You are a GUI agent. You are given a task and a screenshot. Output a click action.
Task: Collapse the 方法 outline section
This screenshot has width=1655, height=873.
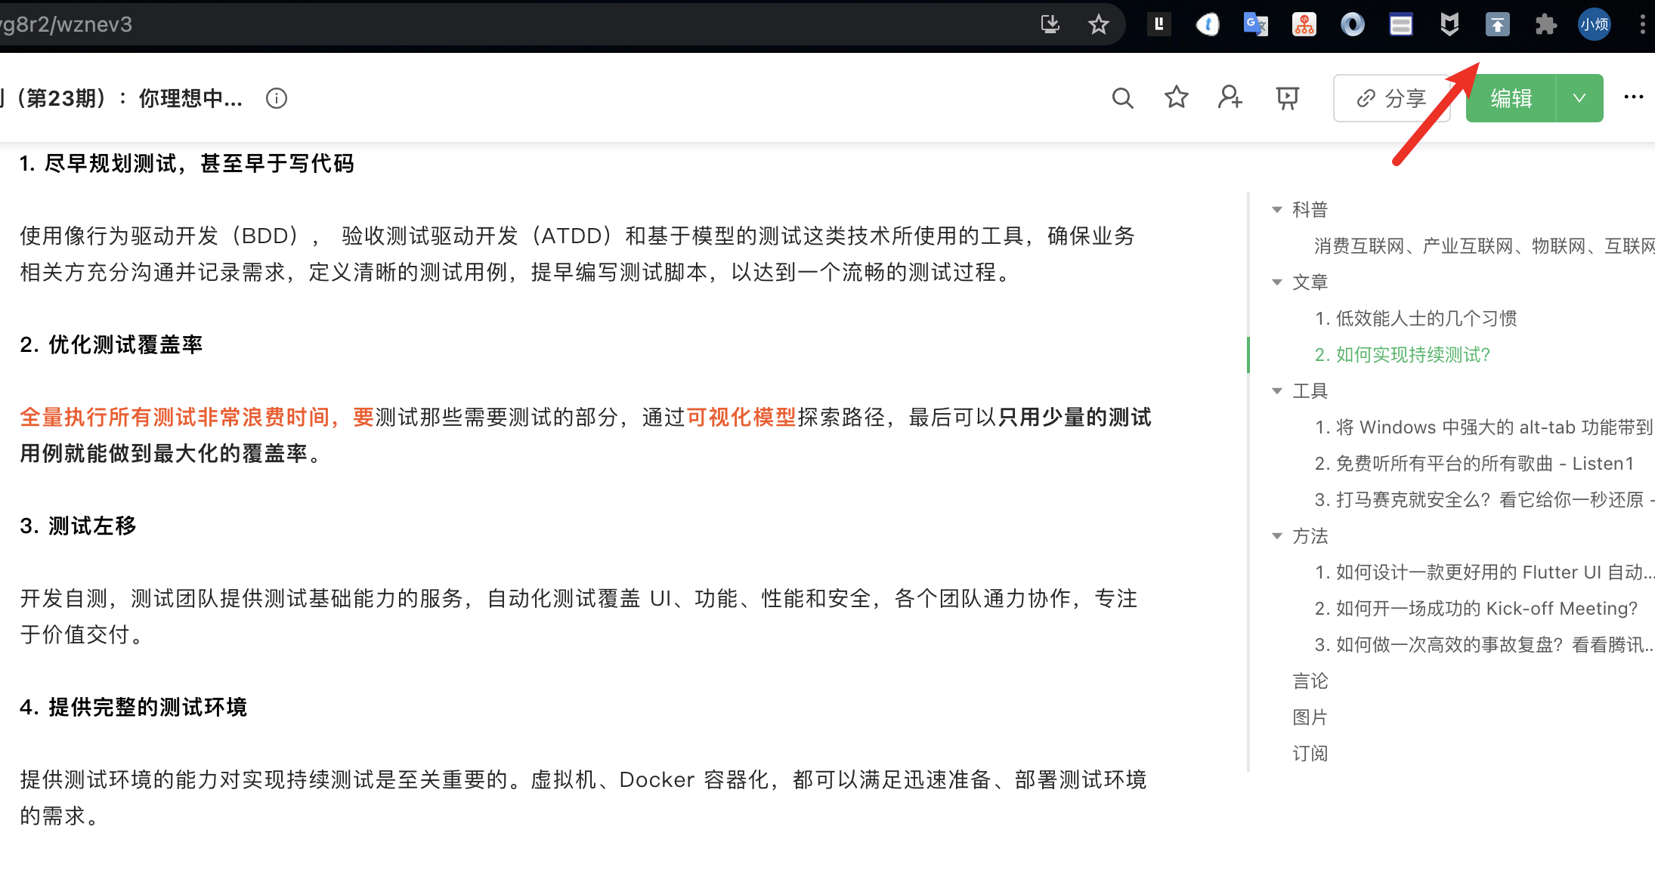click(1277, 536)
